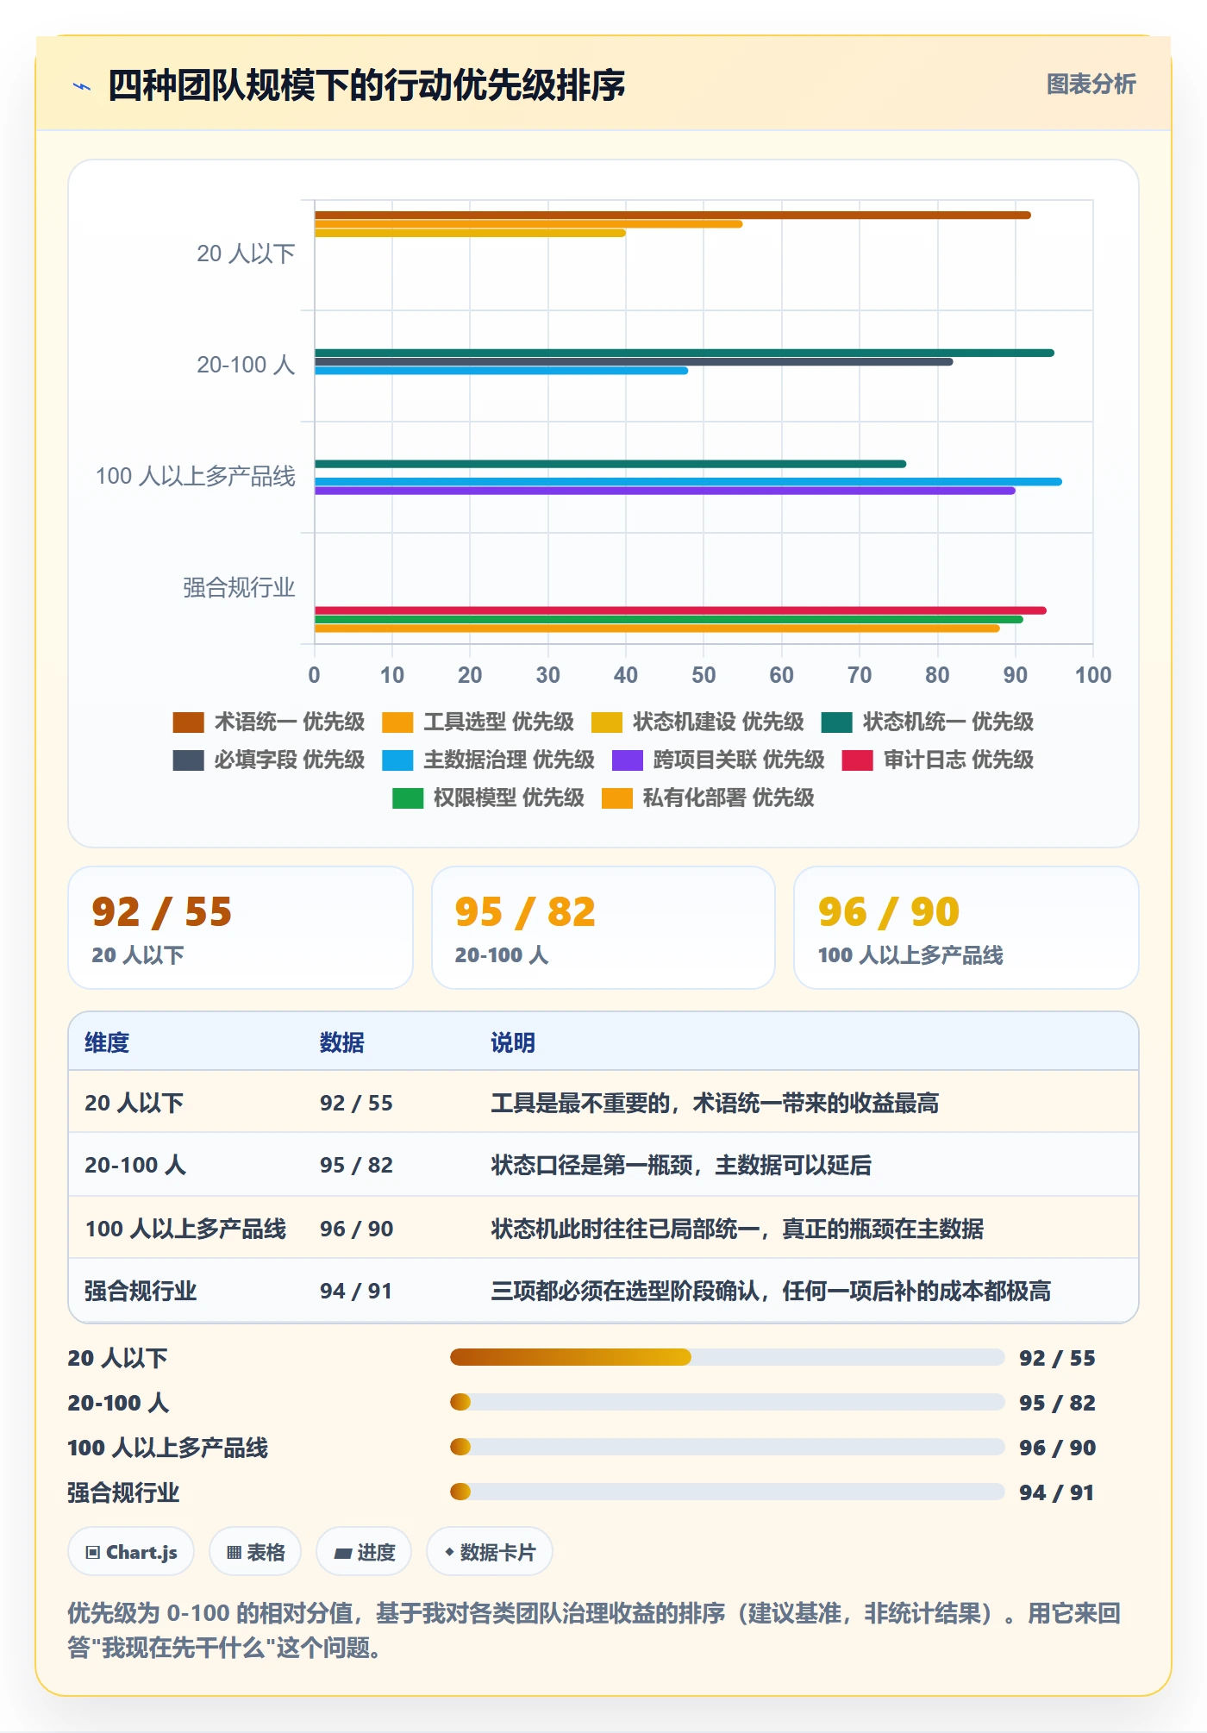Click the 92 / 55 data card
This screenshot has width=1207, height=1733.
[x=241, y=928]
